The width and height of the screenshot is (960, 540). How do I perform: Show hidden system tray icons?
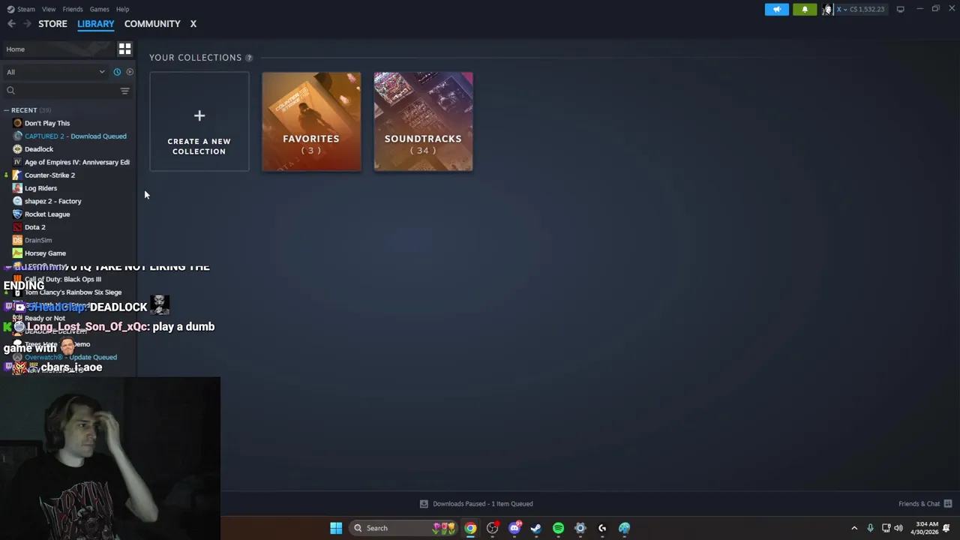pyautogui.click(x=854, y=528)
